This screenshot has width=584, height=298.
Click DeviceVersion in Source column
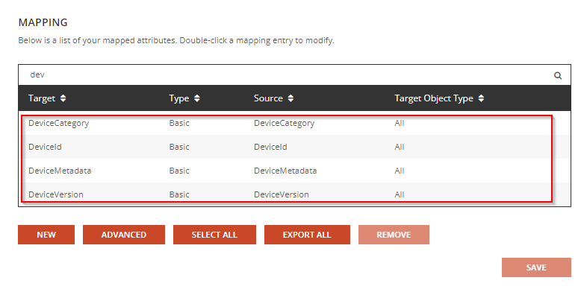click(282, 194)
